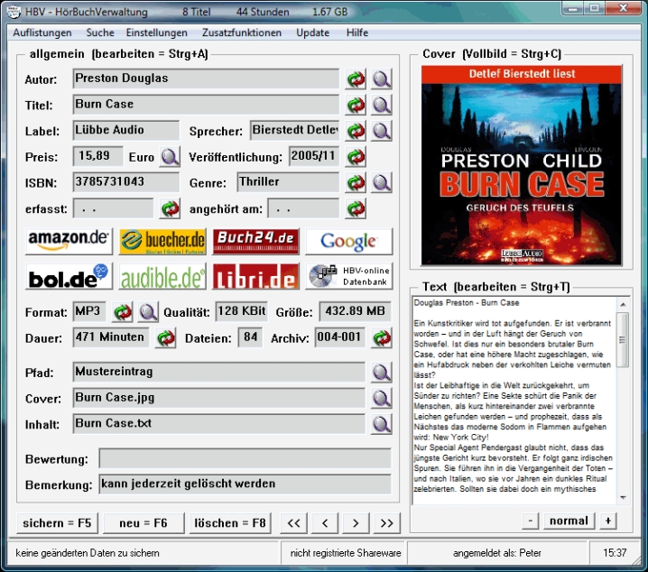Viewport: 648px width, 572px height.
Task: Open the Auflistungen menu
Action: (x=42, y=32)
